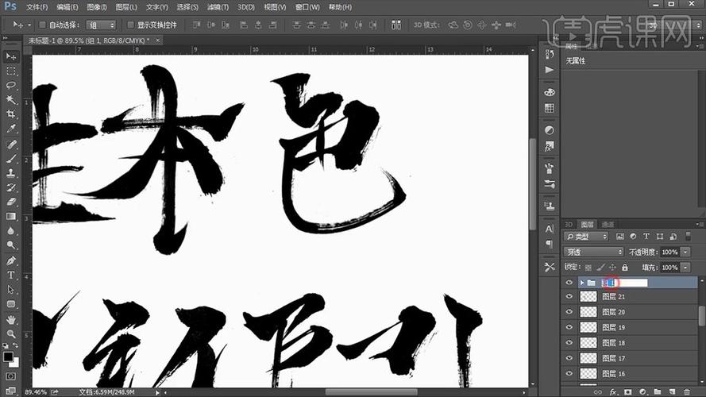Open the 窗口(W) menu
The image size is (706, 397).
(x=307, y=7)
